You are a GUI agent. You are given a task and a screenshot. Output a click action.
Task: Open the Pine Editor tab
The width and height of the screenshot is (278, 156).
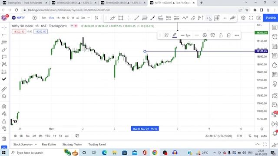(49, 144)
